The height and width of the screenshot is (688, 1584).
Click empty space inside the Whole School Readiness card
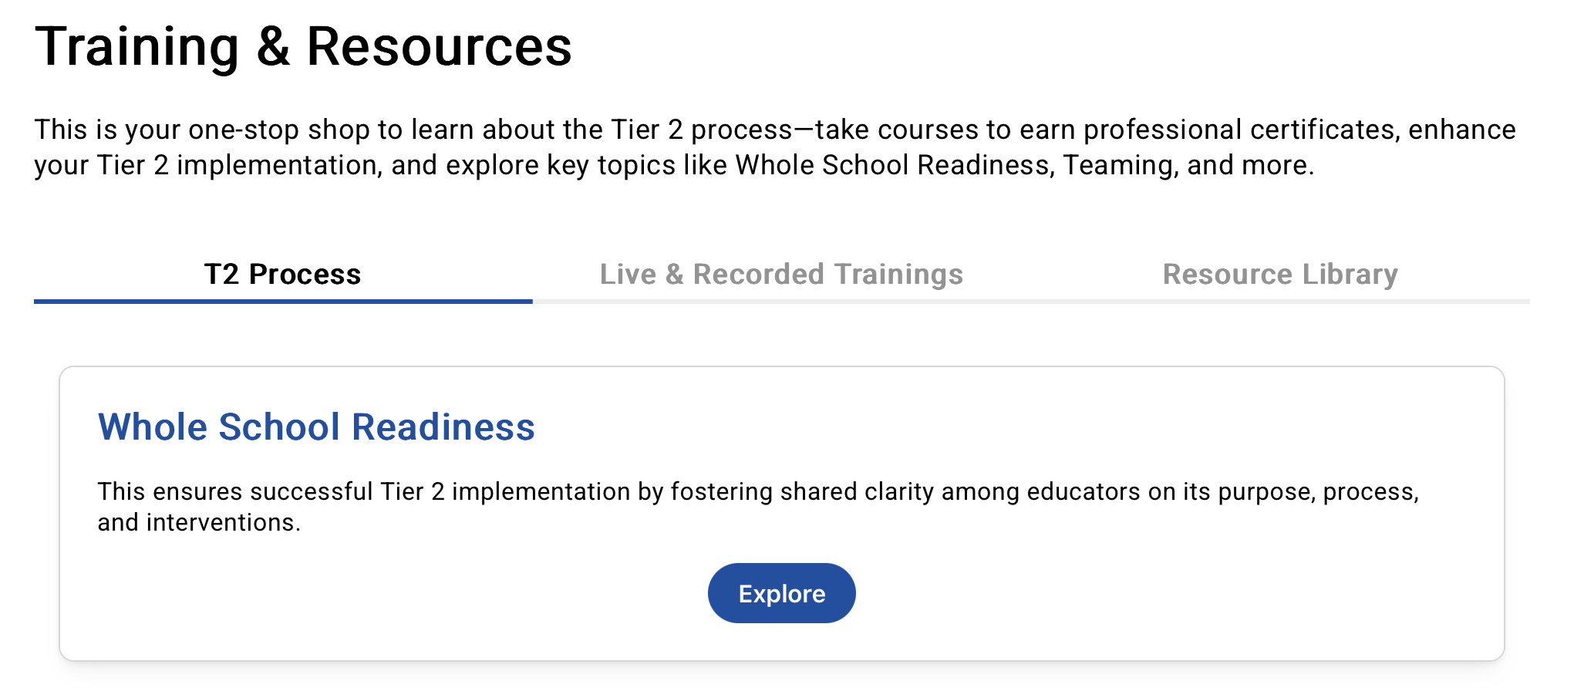point(1157,594)
